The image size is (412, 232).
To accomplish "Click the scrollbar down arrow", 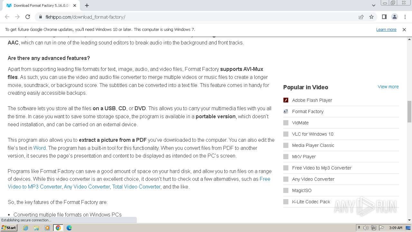I will pyautogui.click(x=409, y=220).
